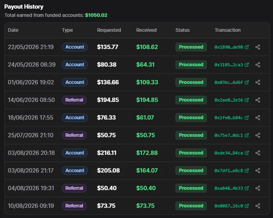Click the received amount $109.33
The height and width of the screenshot is (218, 273).
[x=147, y=82]
